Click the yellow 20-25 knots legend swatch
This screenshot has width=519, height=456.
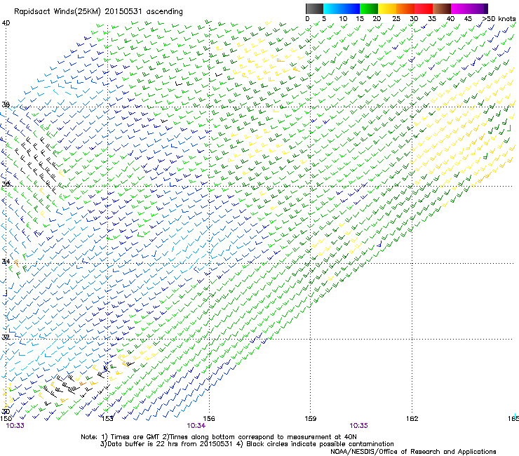tap(387, 8)
